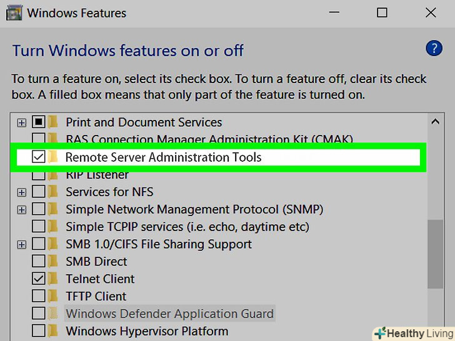This screenshot has height=341, width=455.
Task: Enable the SMB Direct checkbox
Action: tap(39, 261)
